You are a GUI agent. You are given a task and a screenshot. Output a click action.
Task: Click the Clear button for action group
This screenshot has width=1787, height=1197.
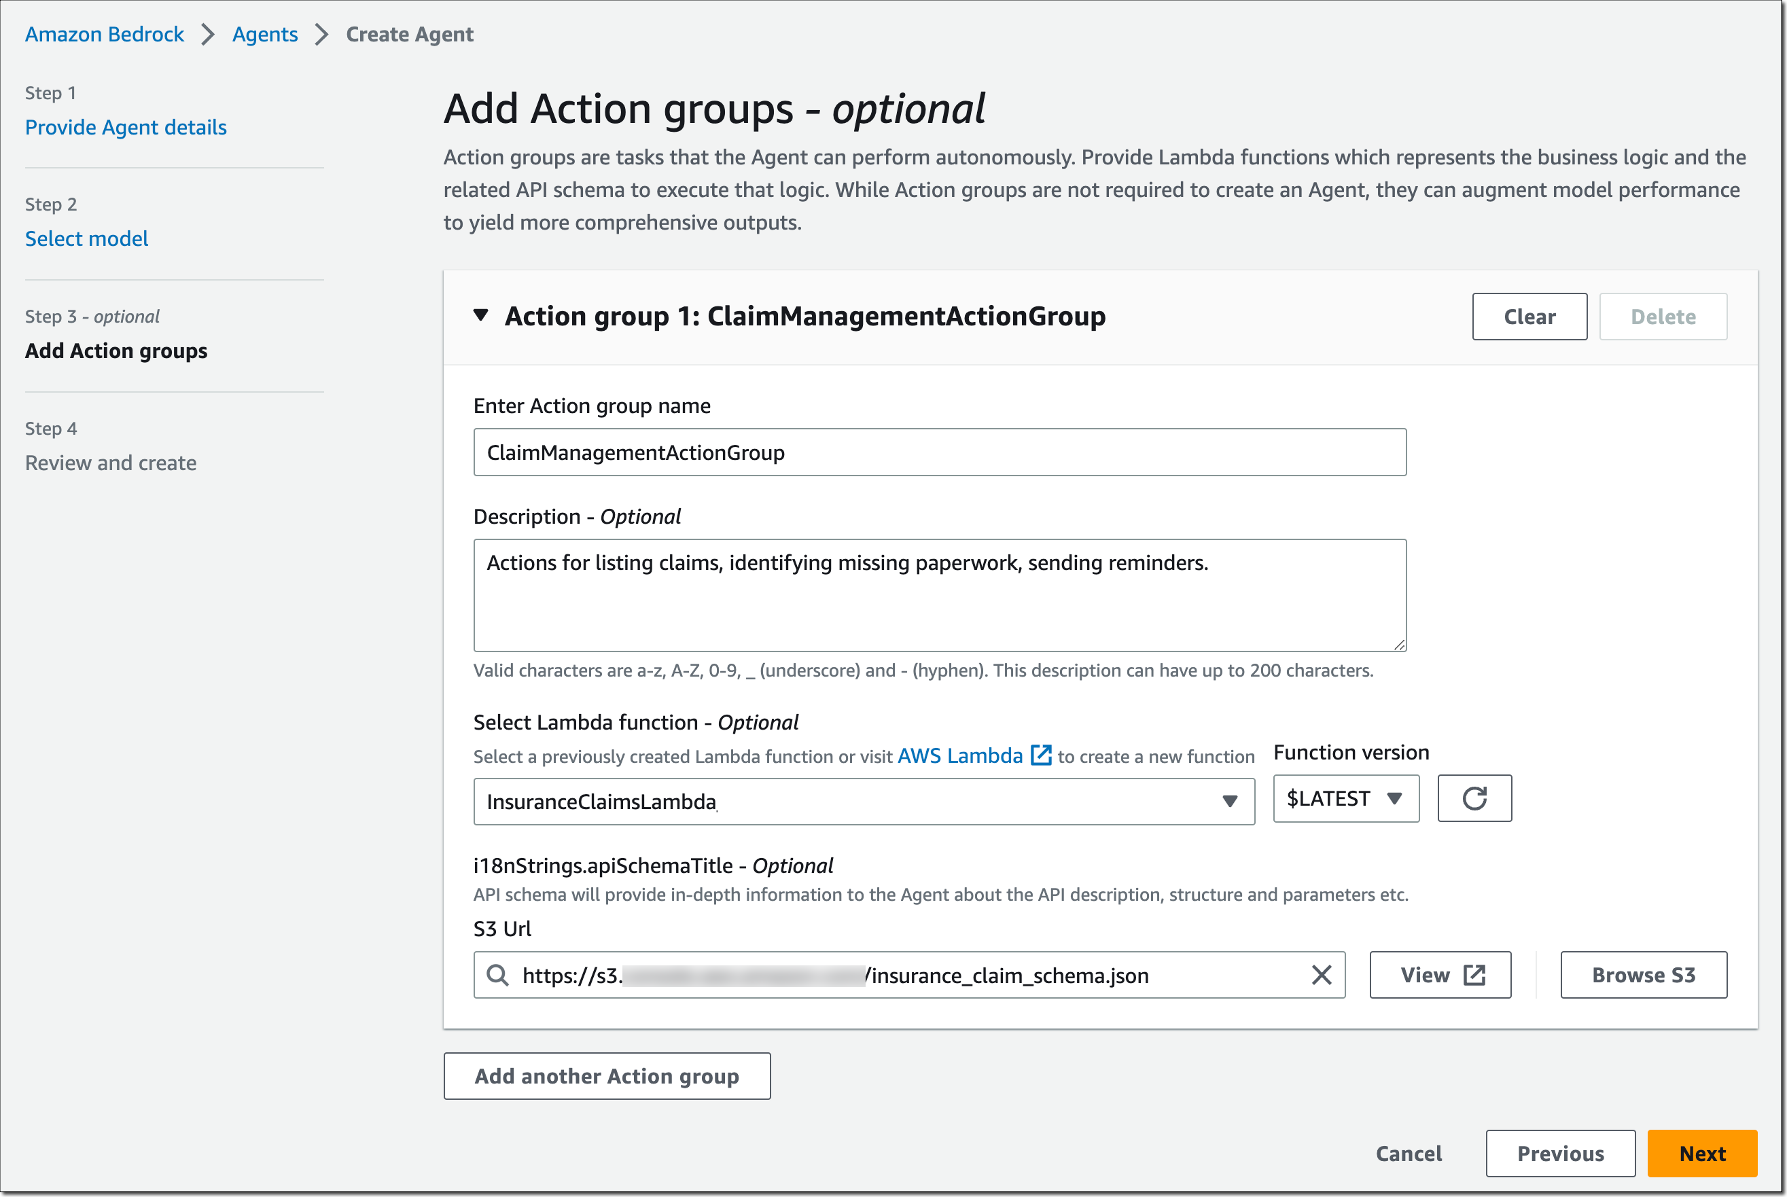[1529, 317]
